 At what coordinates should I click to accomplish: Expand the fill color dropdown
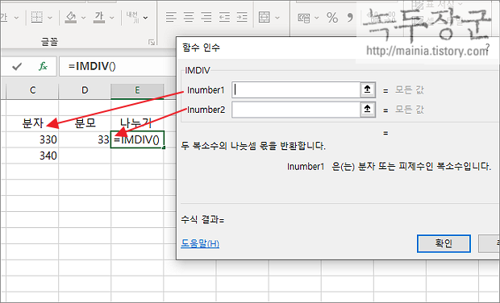coord(84,18)
